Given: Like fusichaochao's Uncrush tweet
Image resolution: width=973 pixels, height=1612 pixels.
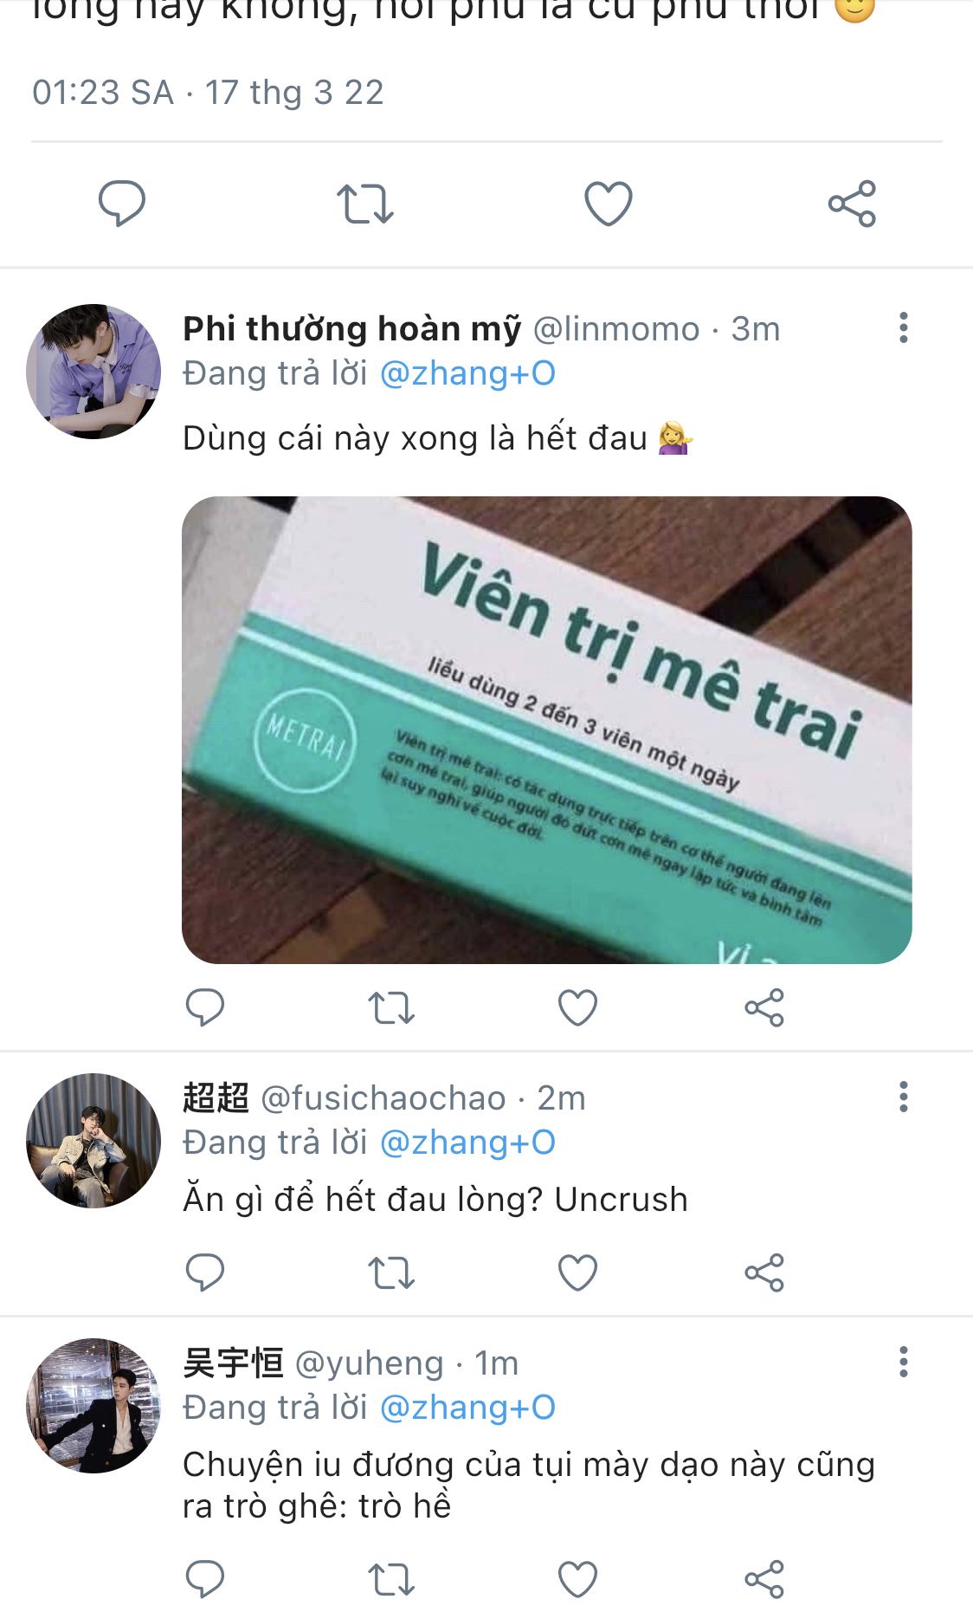Looking at the screenshot, I should pyautogui.click(x=577, y=1272).
